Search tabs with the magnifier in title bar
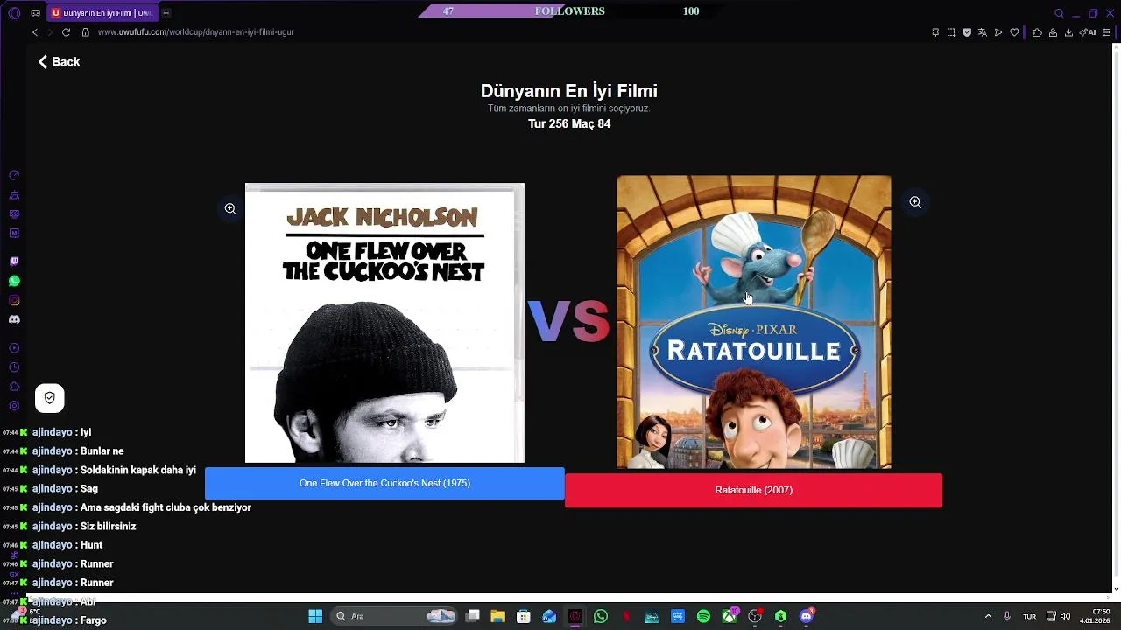1121x630 pixels. pos(1059,13)
